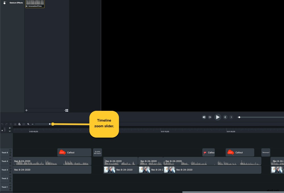
Task: Expand track heights via the chevron below the plus
Action: click(10, 131)
